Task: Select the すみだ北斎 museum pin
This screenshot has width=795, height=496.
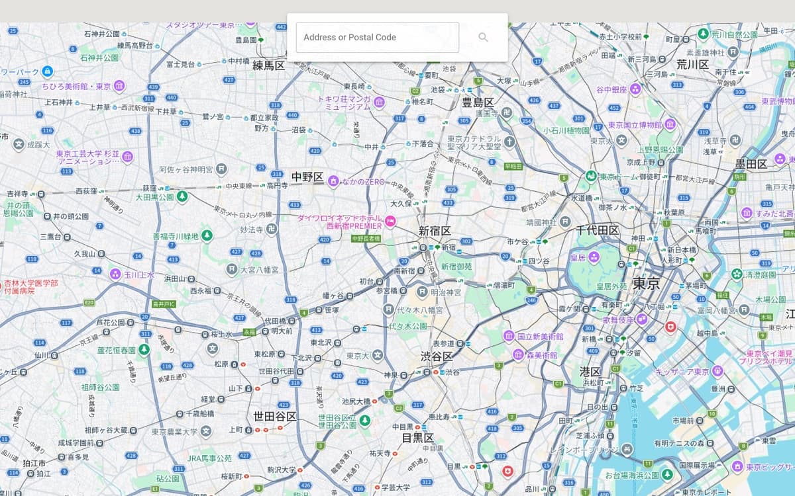Action: pyautogui.click(x=747, y=213)
